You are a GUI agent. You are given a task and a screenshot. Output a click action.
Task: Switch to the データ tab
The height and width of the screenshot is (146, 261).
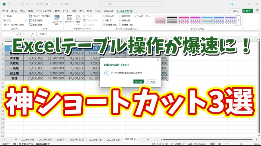click(65, 11)
